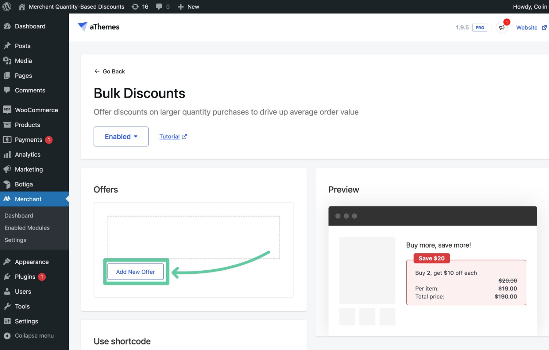Click external link icon beside Website

[544, 28]
